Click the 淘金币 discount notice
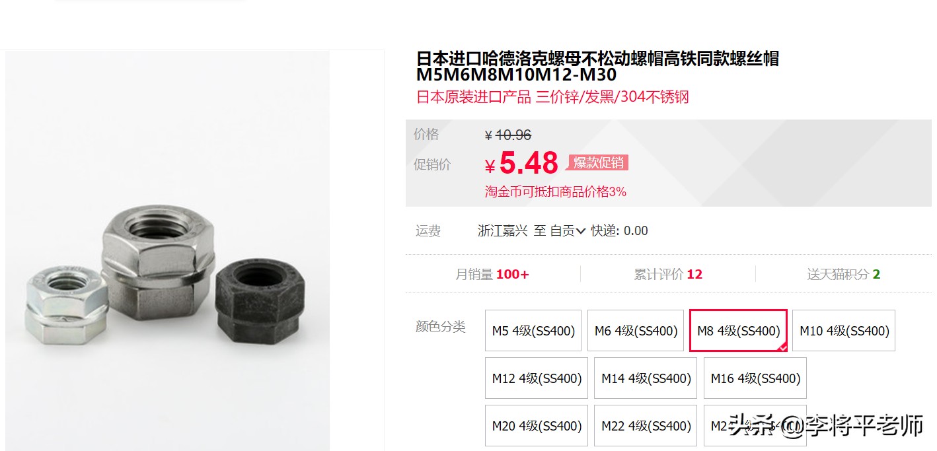 555,192
